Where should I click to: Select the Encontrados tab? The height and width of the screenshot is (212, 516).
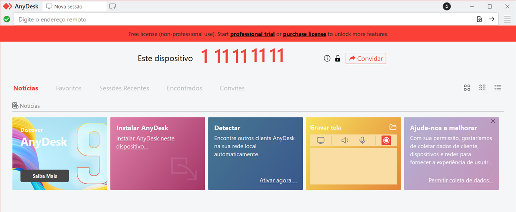(x=184, y=88)
